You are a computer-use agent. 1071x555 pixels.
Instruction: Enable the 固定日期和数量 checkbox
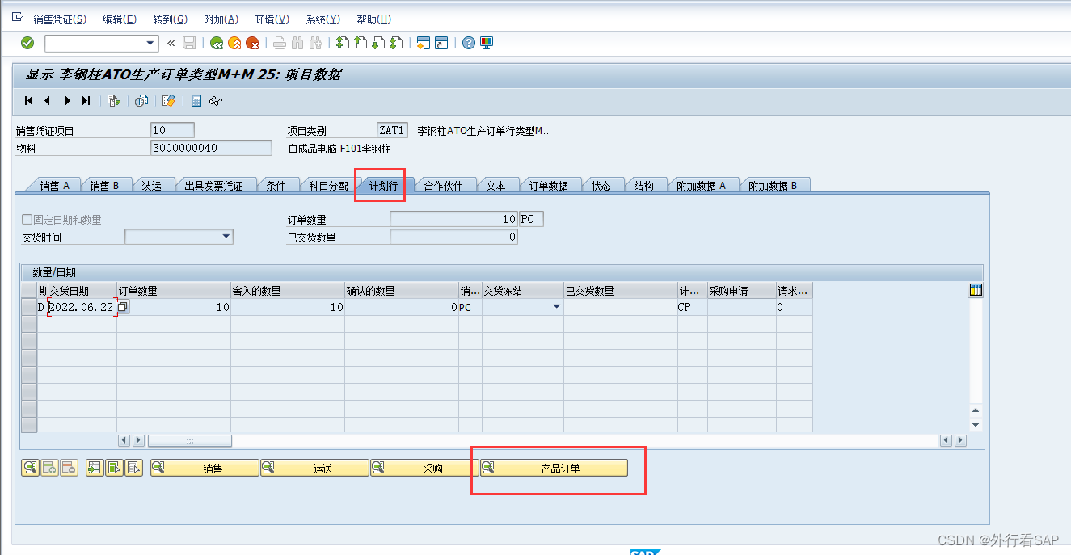(x=25, y=219)
